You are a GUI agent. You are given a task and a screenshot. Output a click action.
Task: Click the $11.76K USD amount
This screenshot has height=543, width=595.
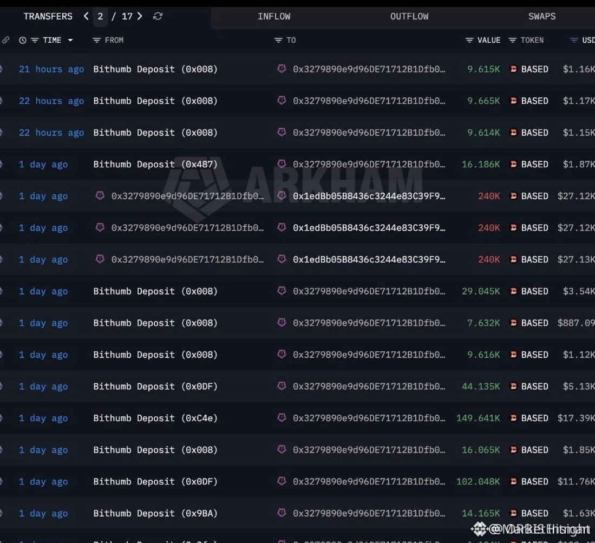point(576,481)
